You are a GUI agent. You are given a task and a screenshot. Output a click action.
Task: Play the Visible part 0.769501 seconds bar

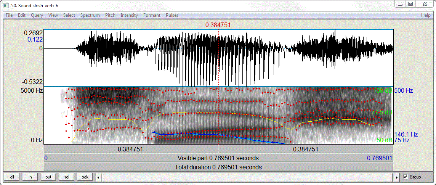pyautogui.click(x=218, y=158)
